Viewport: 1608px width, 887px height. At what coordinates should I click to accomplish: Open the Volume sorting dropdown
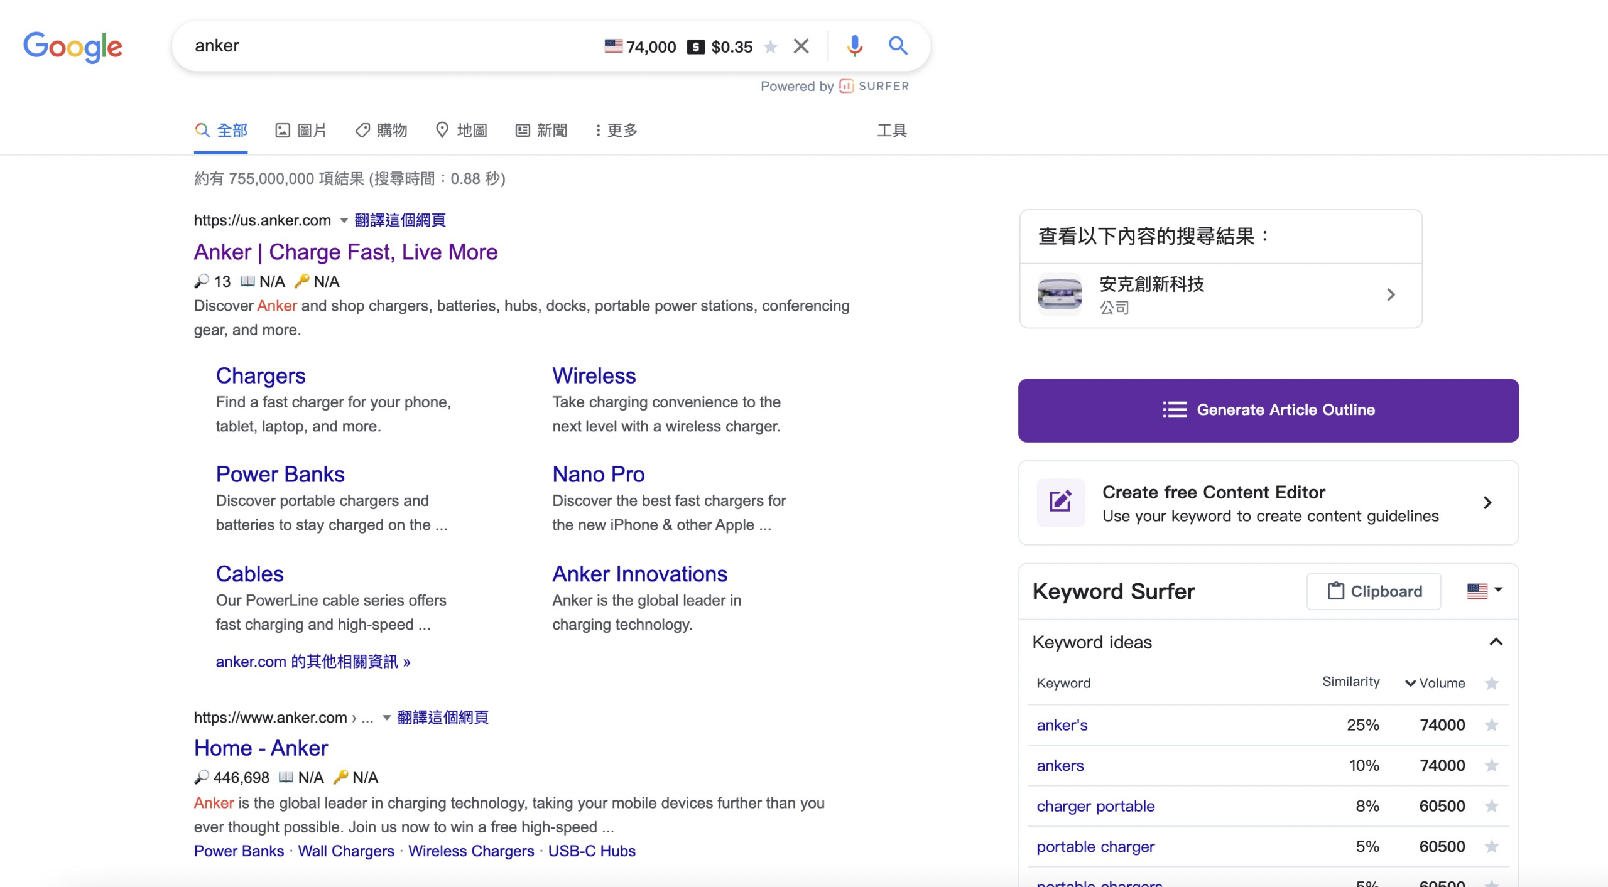click(x=1434, y=683)
